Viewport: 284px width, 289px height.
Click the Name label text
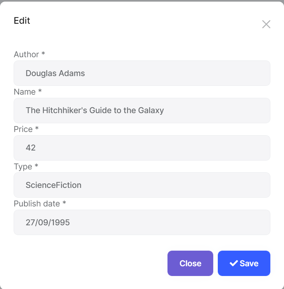coord(25,92)
